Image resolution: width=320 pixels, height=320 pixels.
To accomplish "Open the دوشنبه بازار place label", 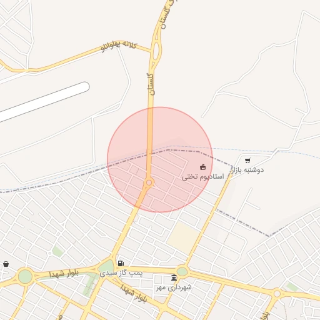I will [x=247, y=170].
